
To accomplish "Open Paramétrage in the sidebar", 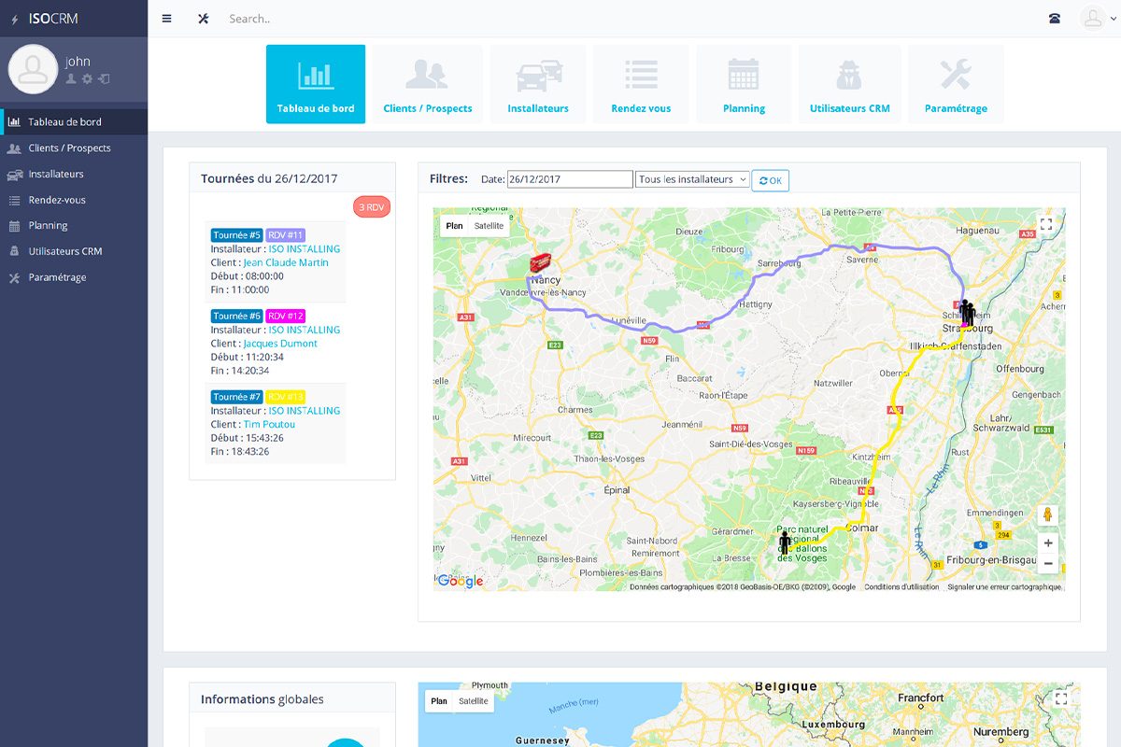I will click(74, 277).
